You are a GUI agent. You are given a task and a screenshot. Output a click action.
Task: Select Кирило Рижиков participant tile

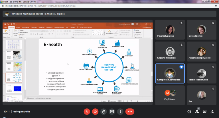click(x=170, y=51)
